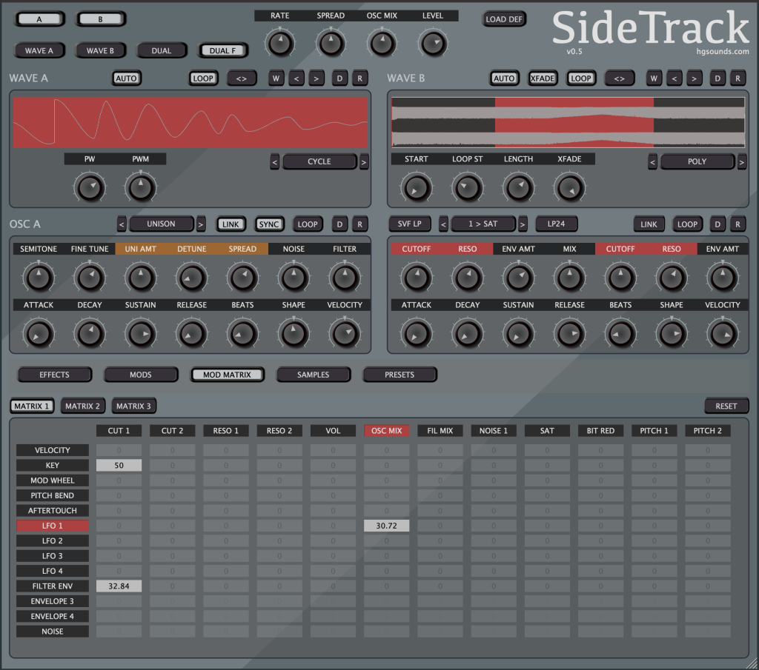This screenshot has height=670, width=759.
Task: Enable SYNC in the OSC A row
Action: (x=269, y=224)
